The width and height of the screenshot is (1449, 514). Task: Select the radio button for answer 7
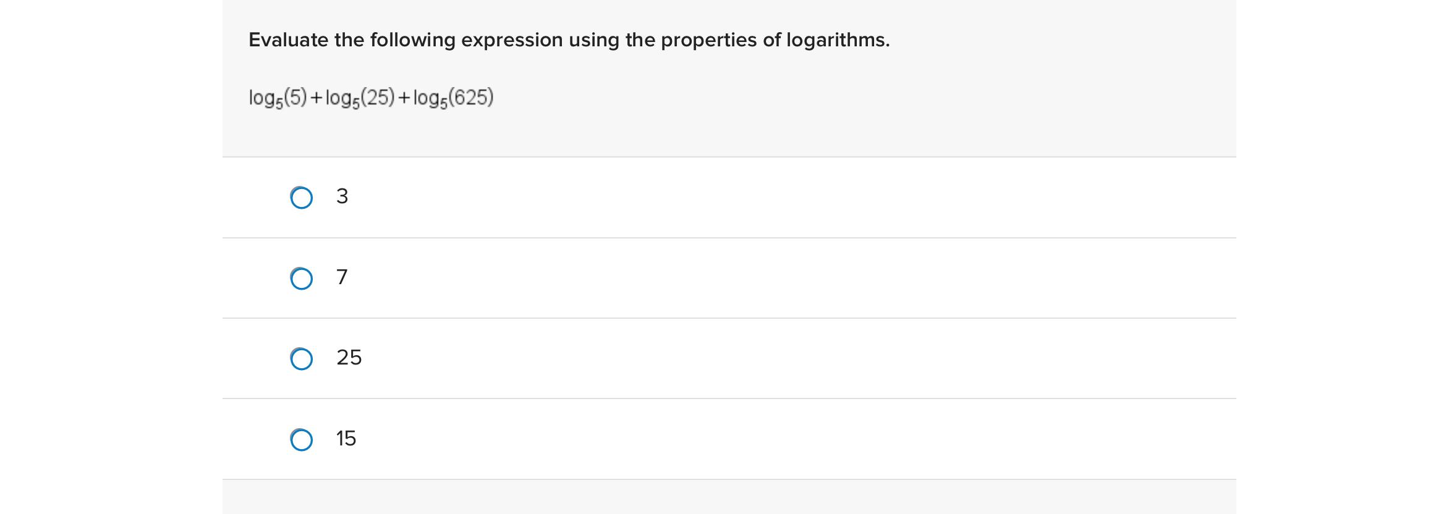click(x=301, y=278)
